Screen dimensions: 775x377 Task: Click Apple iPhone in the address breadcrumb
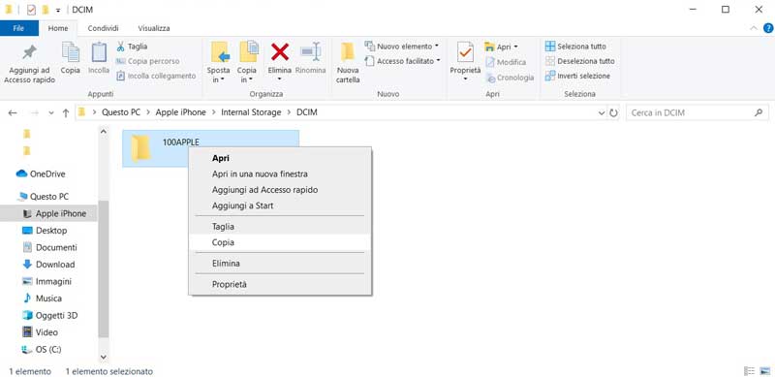(x=180, y=112)
